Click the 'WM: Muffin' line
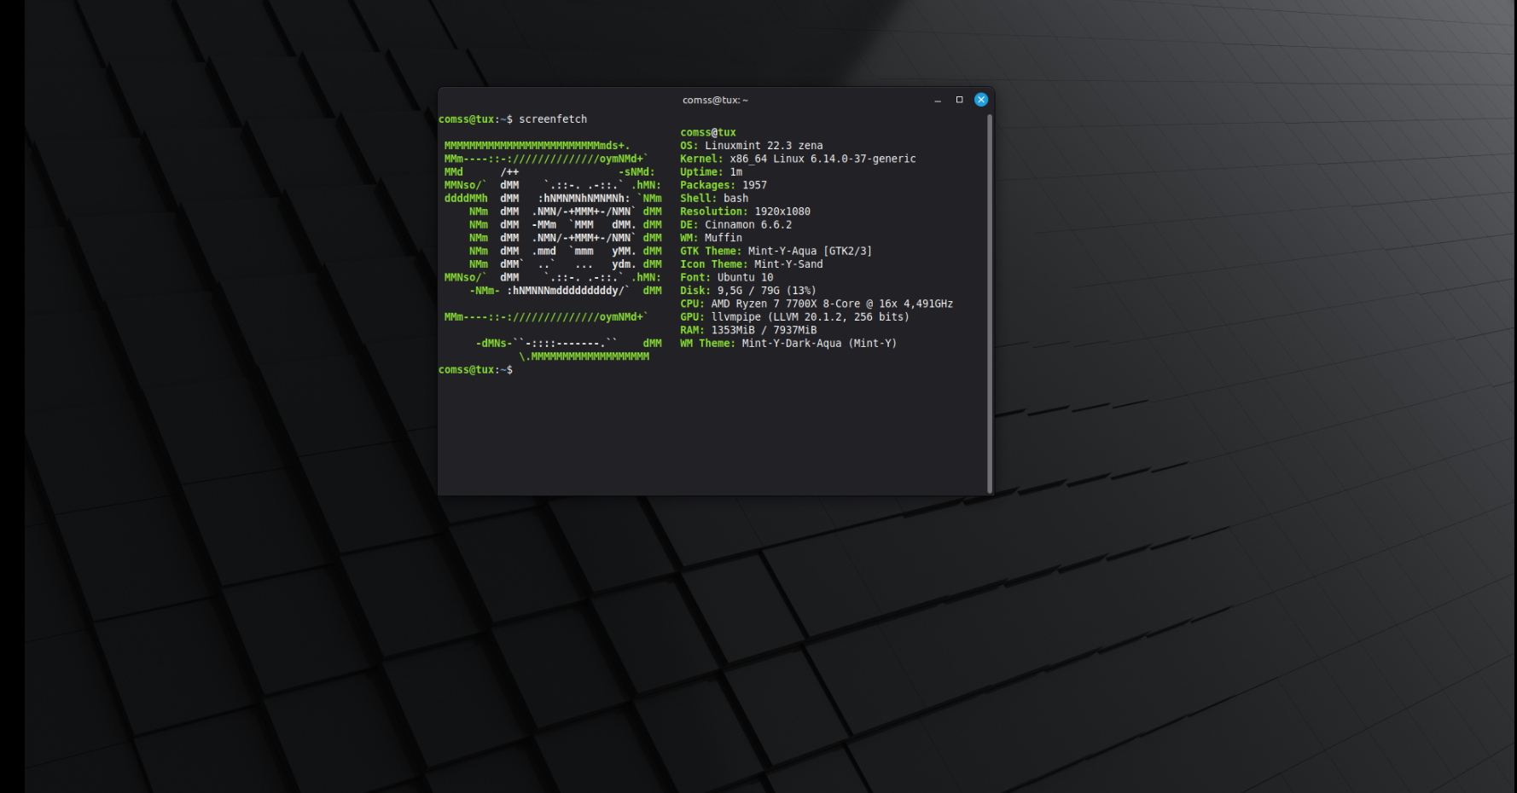Image resolution: width=1517 pixels, height=793 pixels. pos(711,238)
